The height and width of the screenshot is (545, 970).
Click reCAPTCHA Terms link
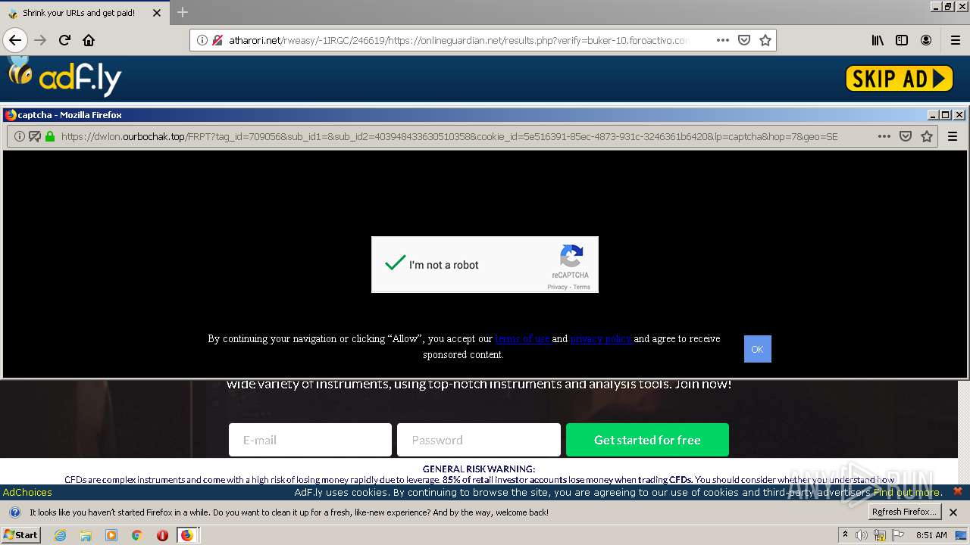[582, 287]
